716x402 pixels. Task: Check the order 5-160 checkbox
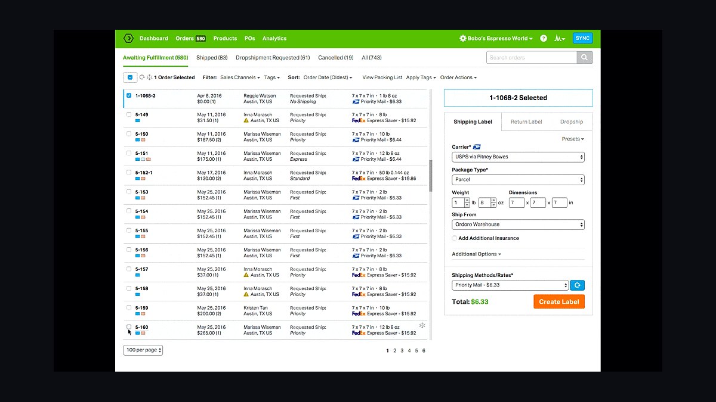(x=129, y=327)
